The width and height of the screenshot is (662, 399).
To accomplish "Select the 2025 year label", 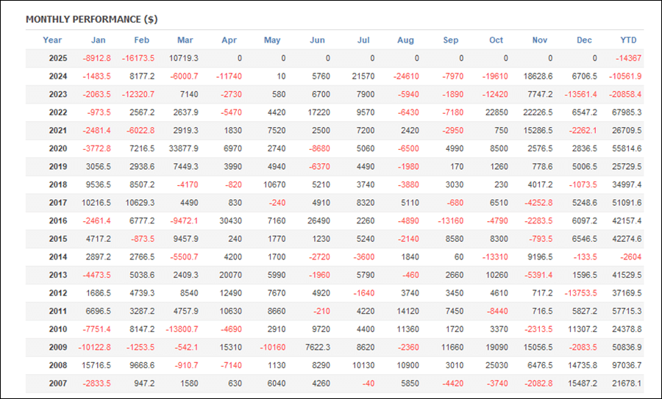I will (x=58, y=58).
